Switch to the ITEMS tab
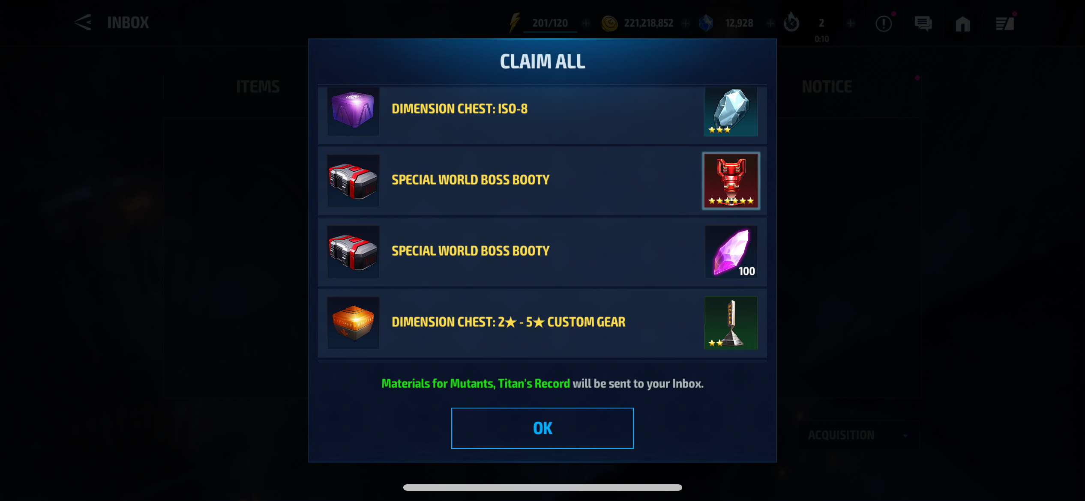The height and width of the screenshot is (501, 1085). click(258, 87)
